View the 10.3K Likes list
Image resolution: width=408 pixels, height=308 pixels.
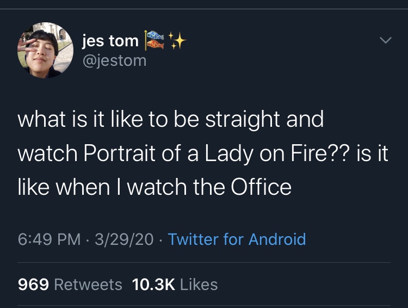pos(175,284)
